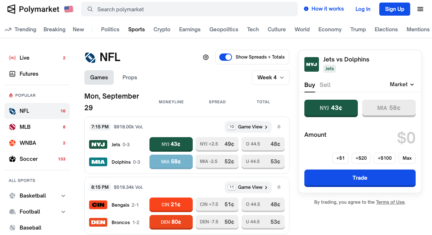Expand the Basketball section chevron
The width and height of the screenshot is (432, 235).
(x=63, y=196)
